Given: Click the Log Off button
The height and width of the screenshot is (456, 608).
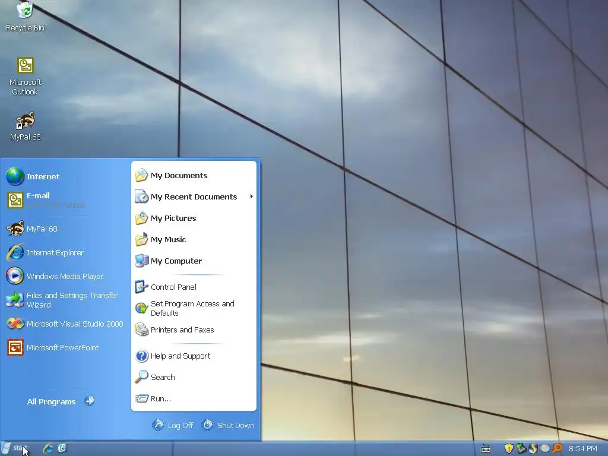Looking at the screenshot, I should (173, 425).
